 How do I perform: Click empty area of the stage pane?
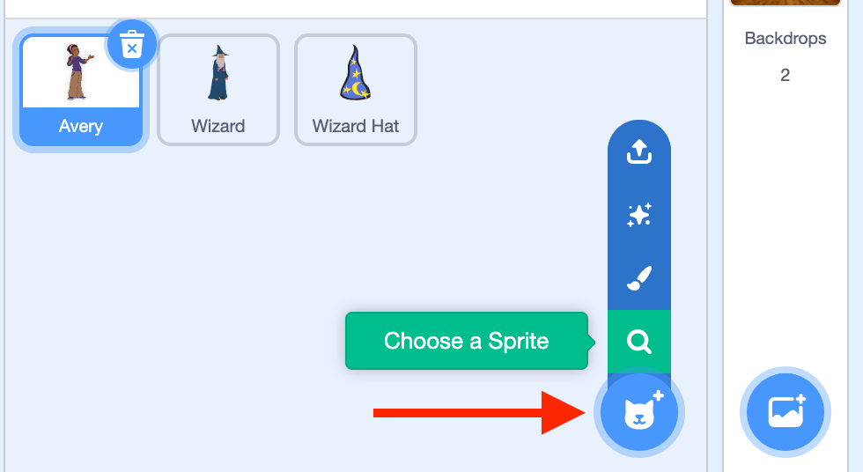tap(786, 220)
